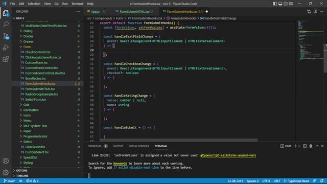Kill the terminal with trash icon

tap(311, 146)
